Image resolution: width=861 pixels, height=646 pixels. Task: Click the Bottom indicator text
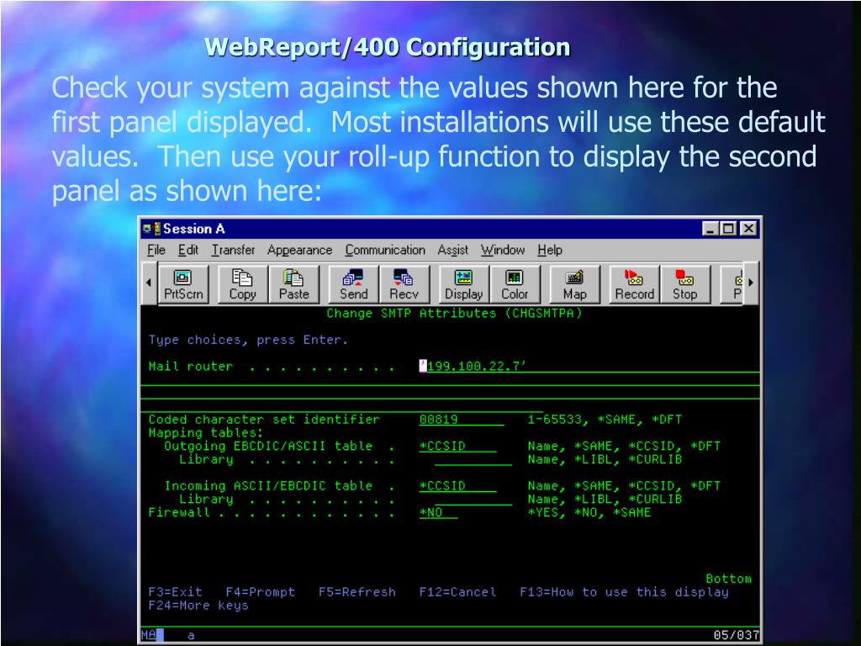728,579
